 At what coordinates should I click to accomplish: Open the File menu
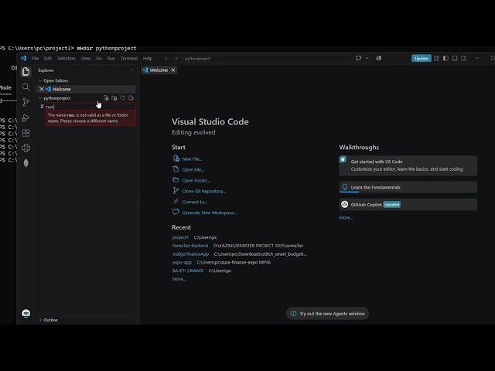click(35, 59)
